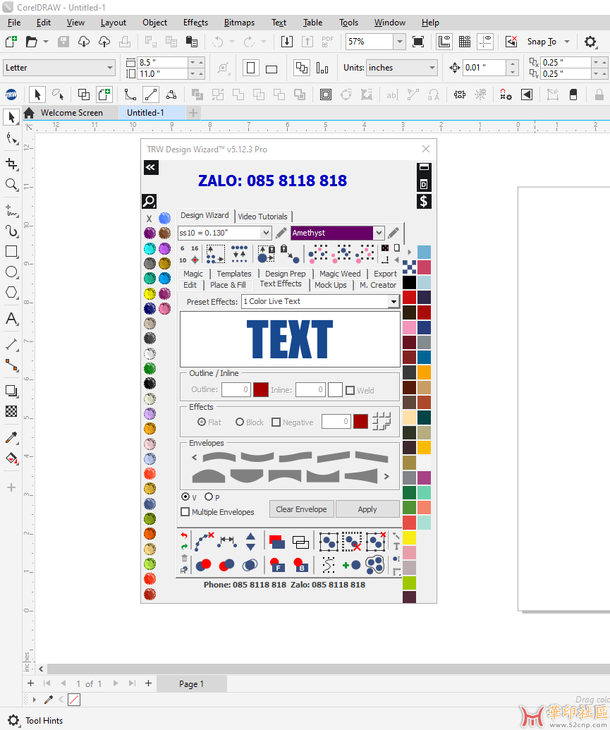This screenshot has height=730, width=610.
Task: Open the Units inches dropdown
Action: pyautogui.click(x=432, y=68)
